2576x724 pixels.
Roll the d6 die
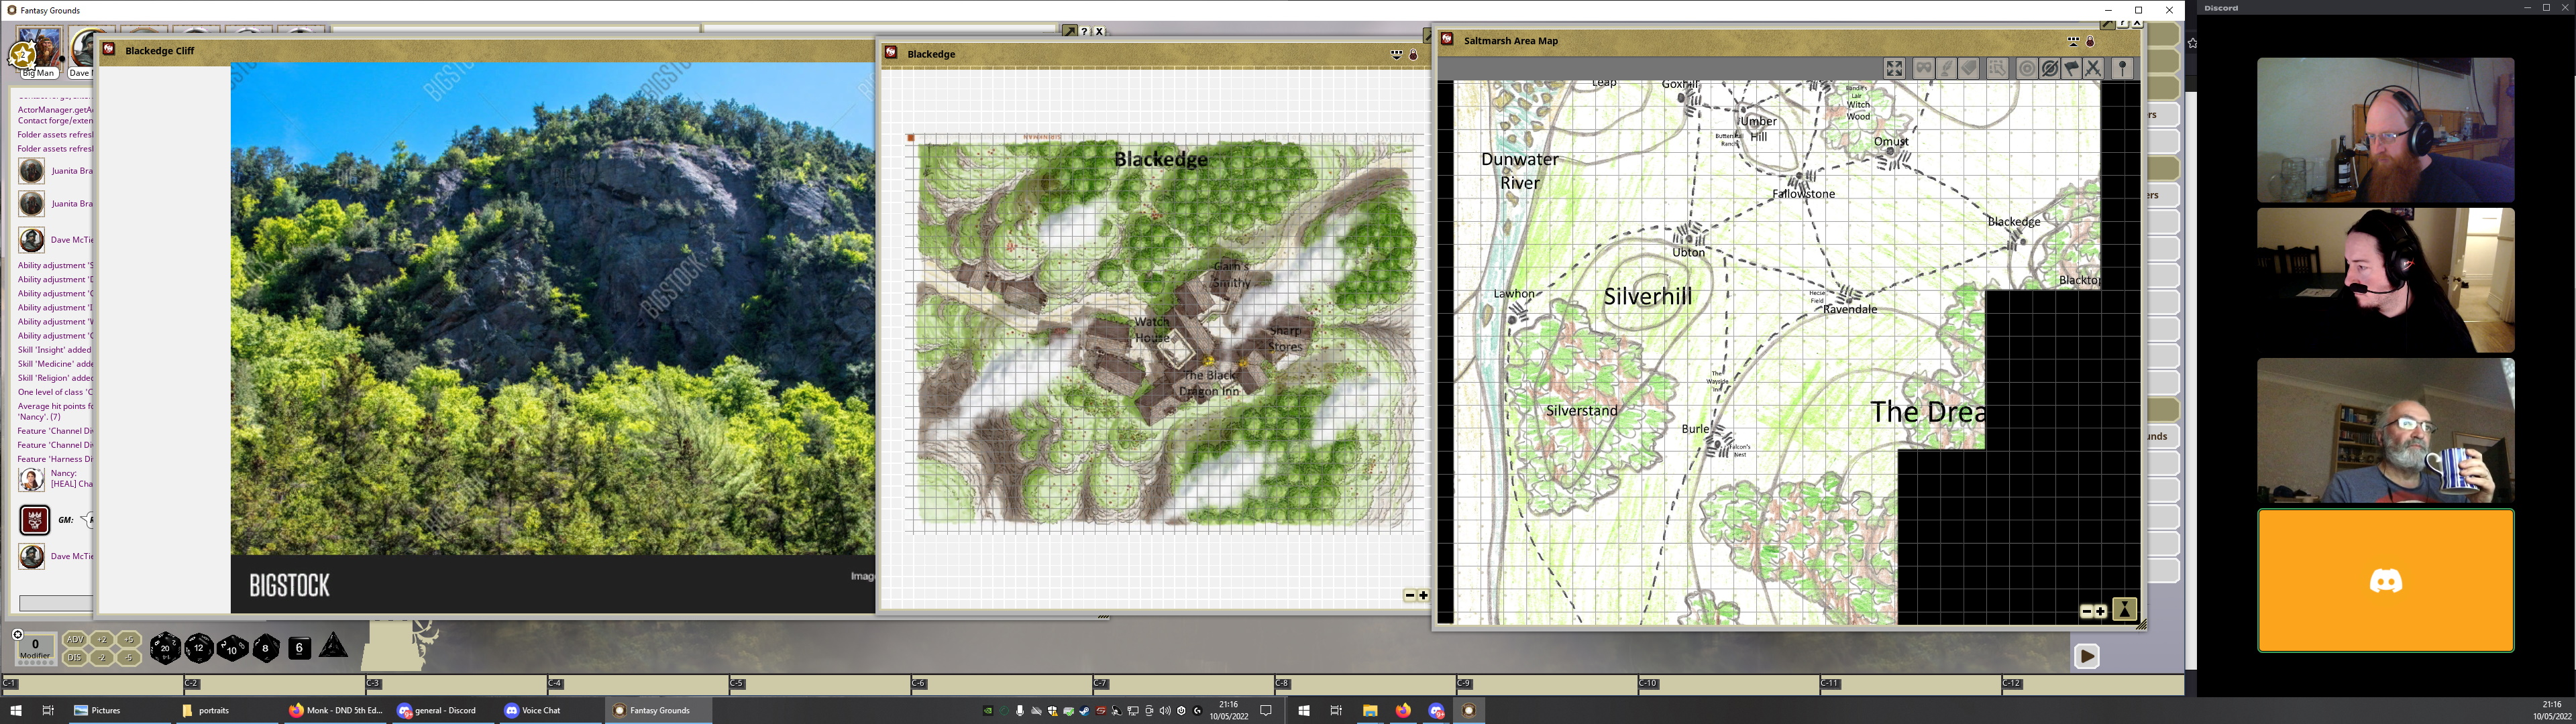(x=299, y=648)
